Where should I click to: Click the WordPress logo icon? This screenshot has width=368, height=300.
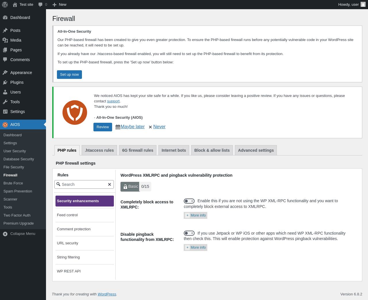(x=5, y=5)
